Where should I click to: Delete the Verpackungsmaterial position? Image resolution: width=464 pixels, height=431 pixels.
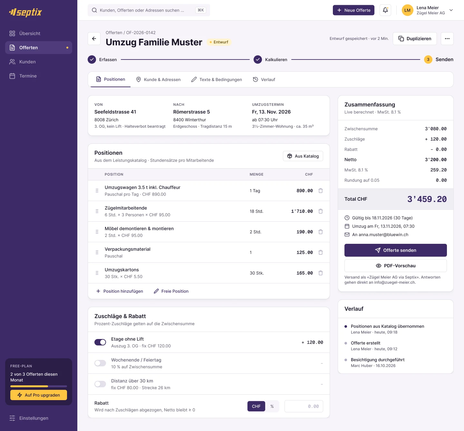321,252
